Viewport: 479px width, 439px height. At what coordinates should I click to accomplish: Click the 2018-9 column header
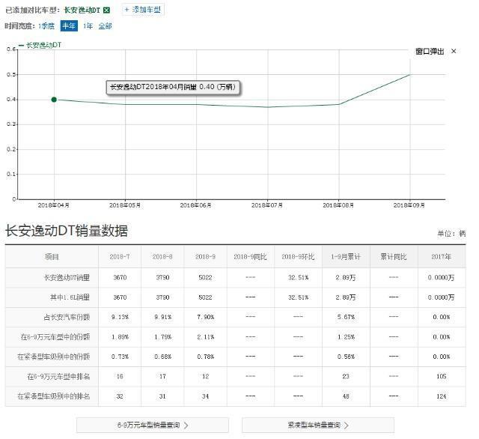(205, 256)
